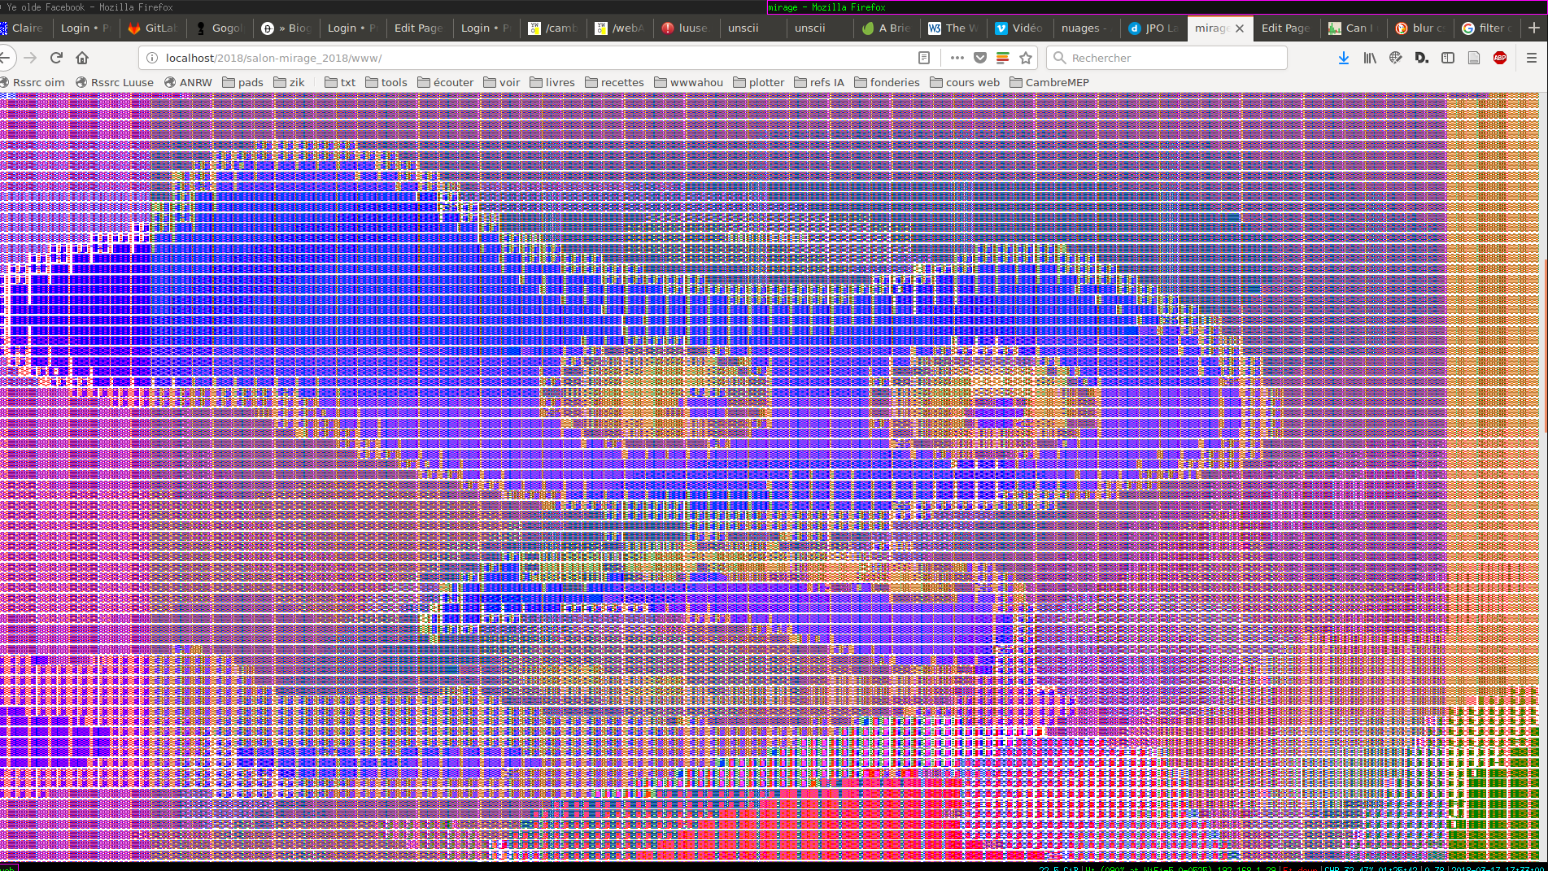Open a new tab with plus button

coord(1533,28)
